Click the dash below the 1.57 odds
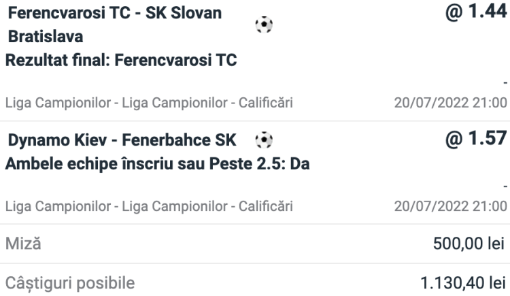Screen dimensions: 510x296 (505, 186)
